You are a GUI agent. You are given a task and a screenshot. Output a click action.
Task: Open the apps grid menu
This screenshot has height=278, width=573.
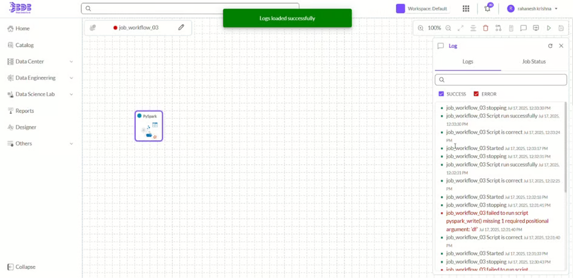466,8
